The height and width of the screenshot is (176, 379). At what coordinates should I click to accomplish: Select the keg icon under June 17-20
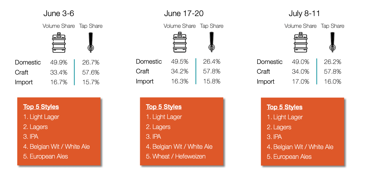(x=180, y=42)
